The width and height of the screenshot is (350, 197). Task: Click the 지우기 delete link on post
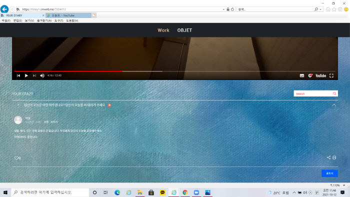coord(54,122)
